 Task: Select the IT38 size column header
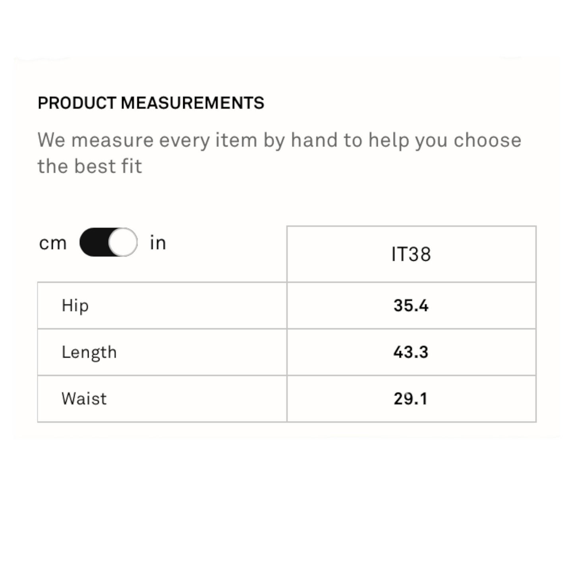click(x=411, y=254)
